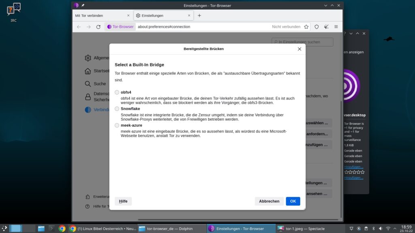Click the New Identity broom icon
The image size is (415, 233).
click(x=326, y=27)
